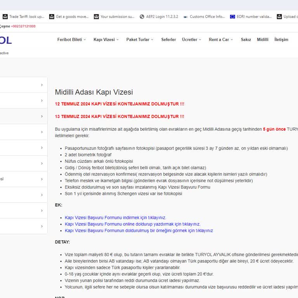View the filled sample application form link
The image size is (298, 298).
(139, 230)
